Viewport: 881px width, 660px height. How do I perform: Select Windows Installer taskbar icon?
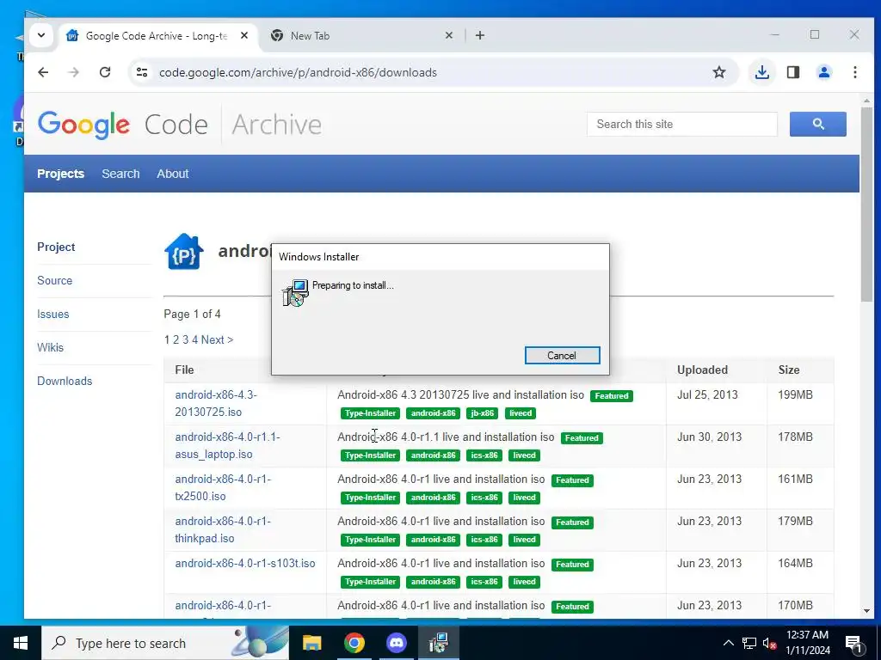tap(439, 643)
